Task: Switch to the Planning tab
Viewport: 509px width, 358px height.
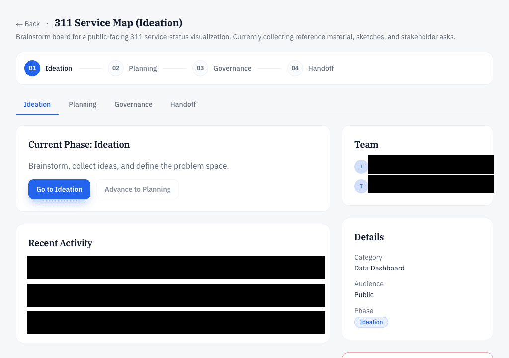Action: (83, 104)
